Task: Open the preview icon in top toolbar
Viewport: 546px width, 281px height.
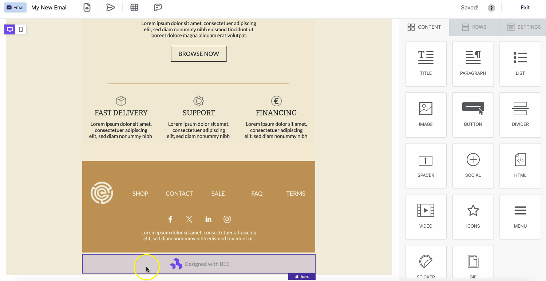Action: click(87, 7)
